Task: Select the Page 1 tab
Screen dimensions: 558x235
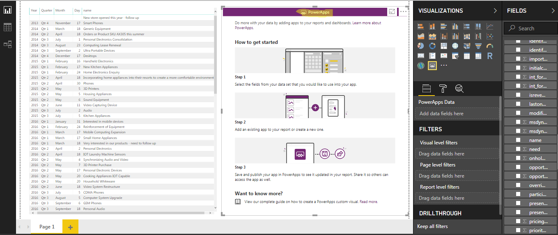Action: click(47, 226)
